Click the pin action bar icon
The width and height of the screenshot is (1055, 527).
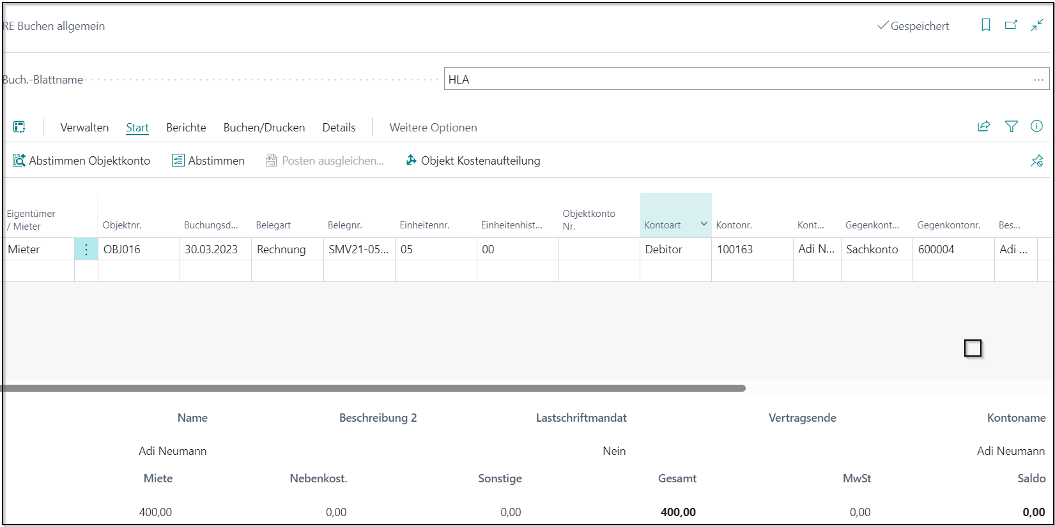coord(1036,161)
